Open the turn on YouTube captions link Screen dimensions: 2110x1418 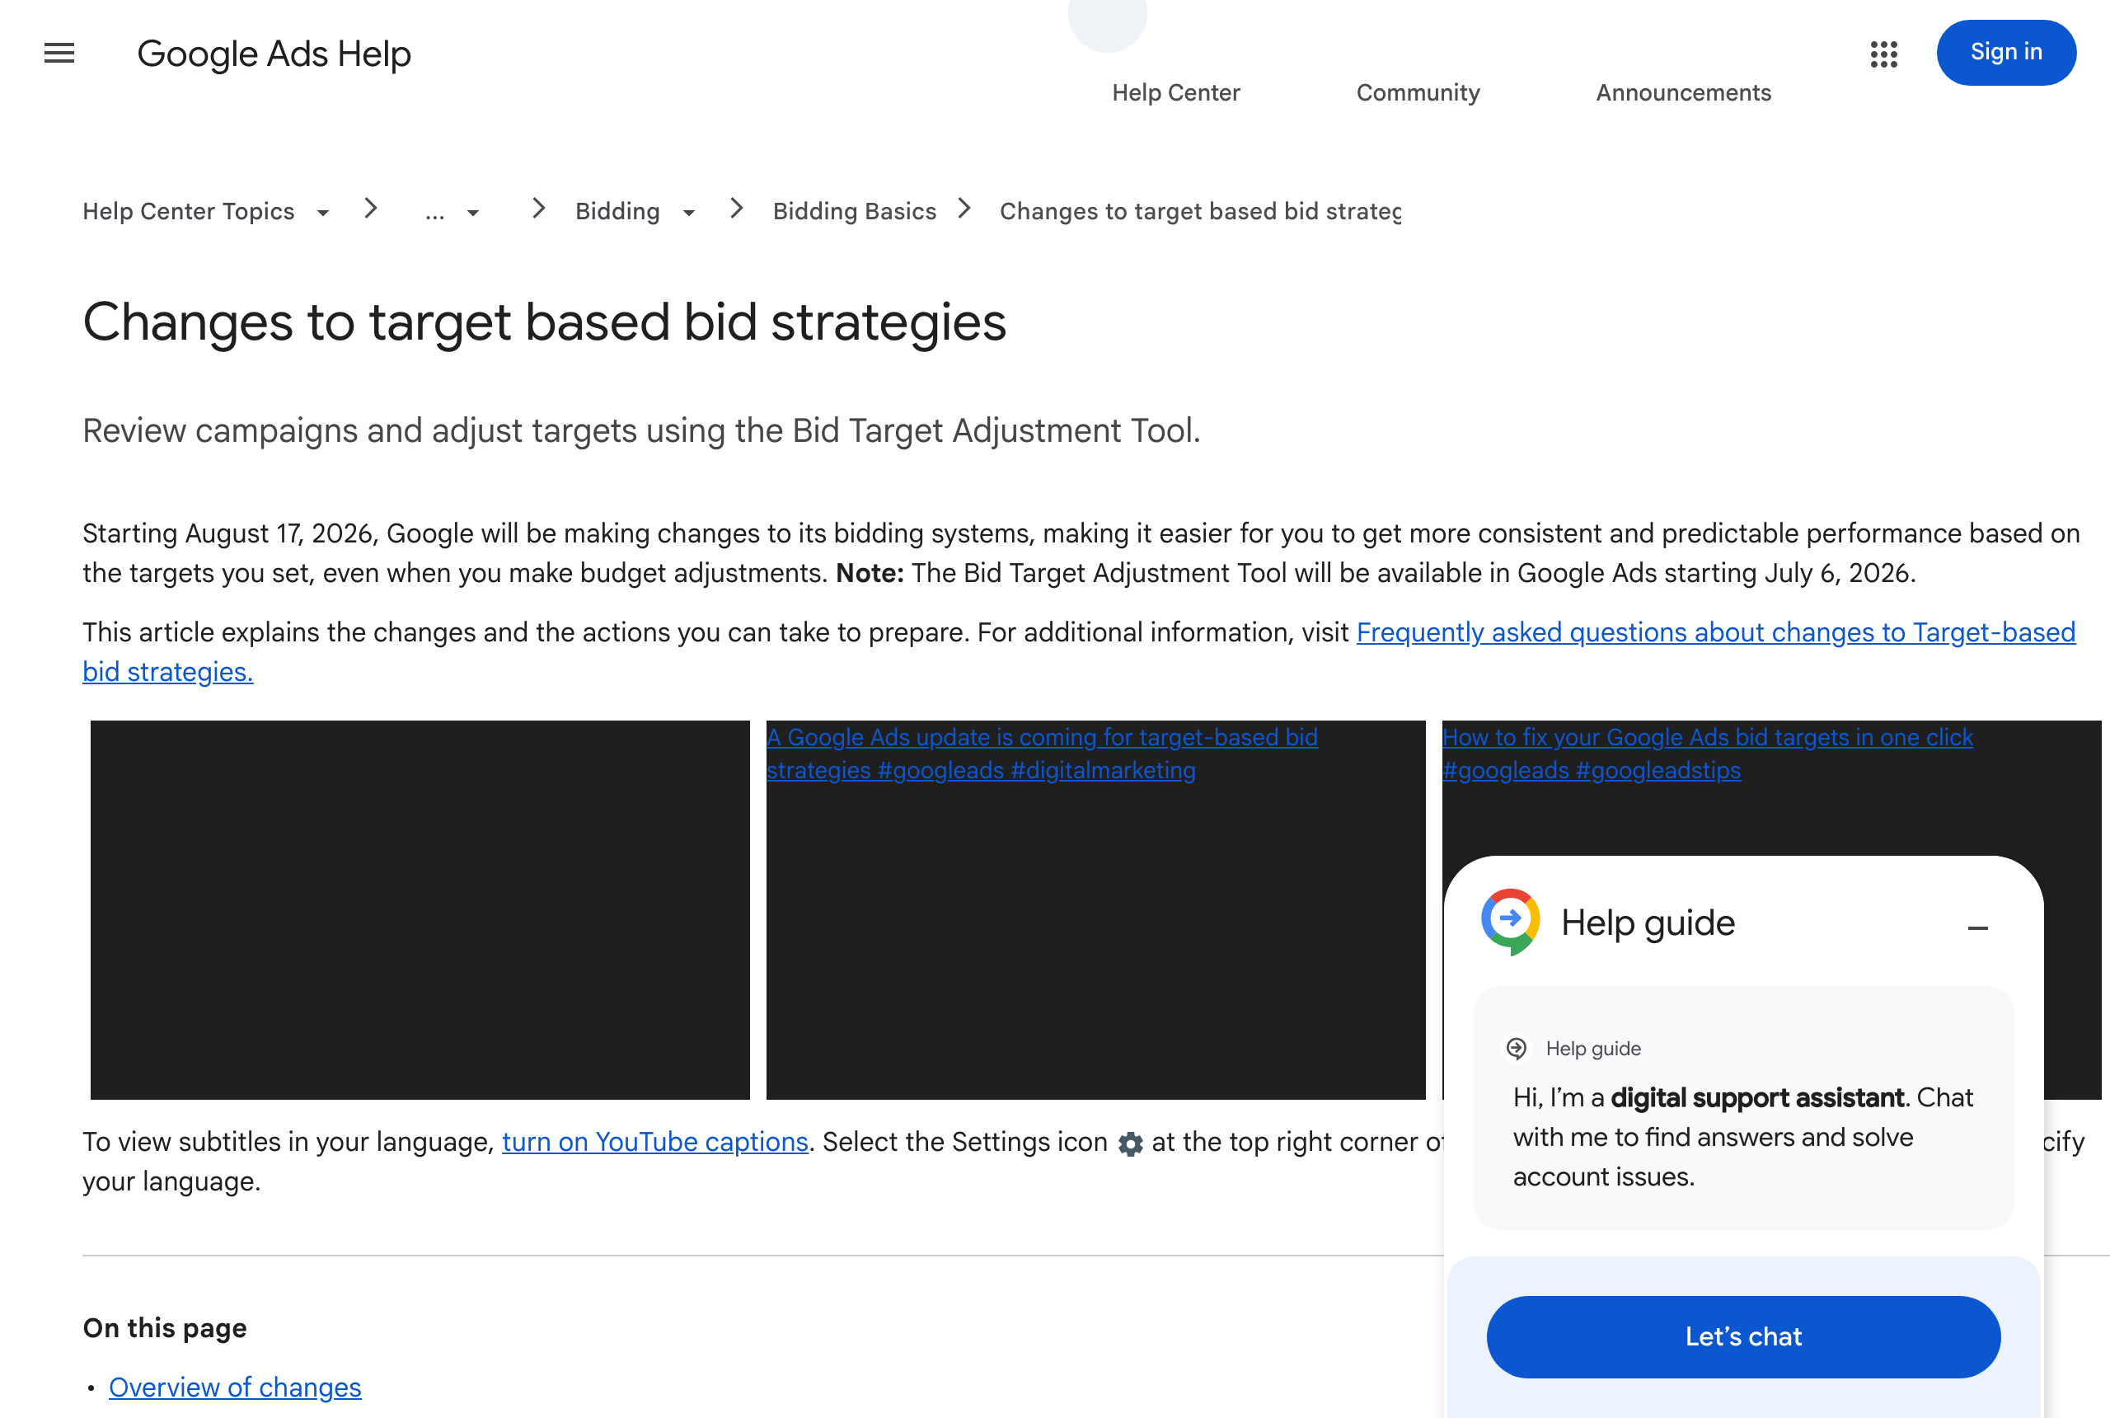pyautogui.click(x=654, y=1141)
